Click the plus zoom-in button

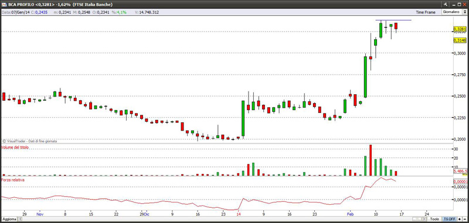coord(460,219)
